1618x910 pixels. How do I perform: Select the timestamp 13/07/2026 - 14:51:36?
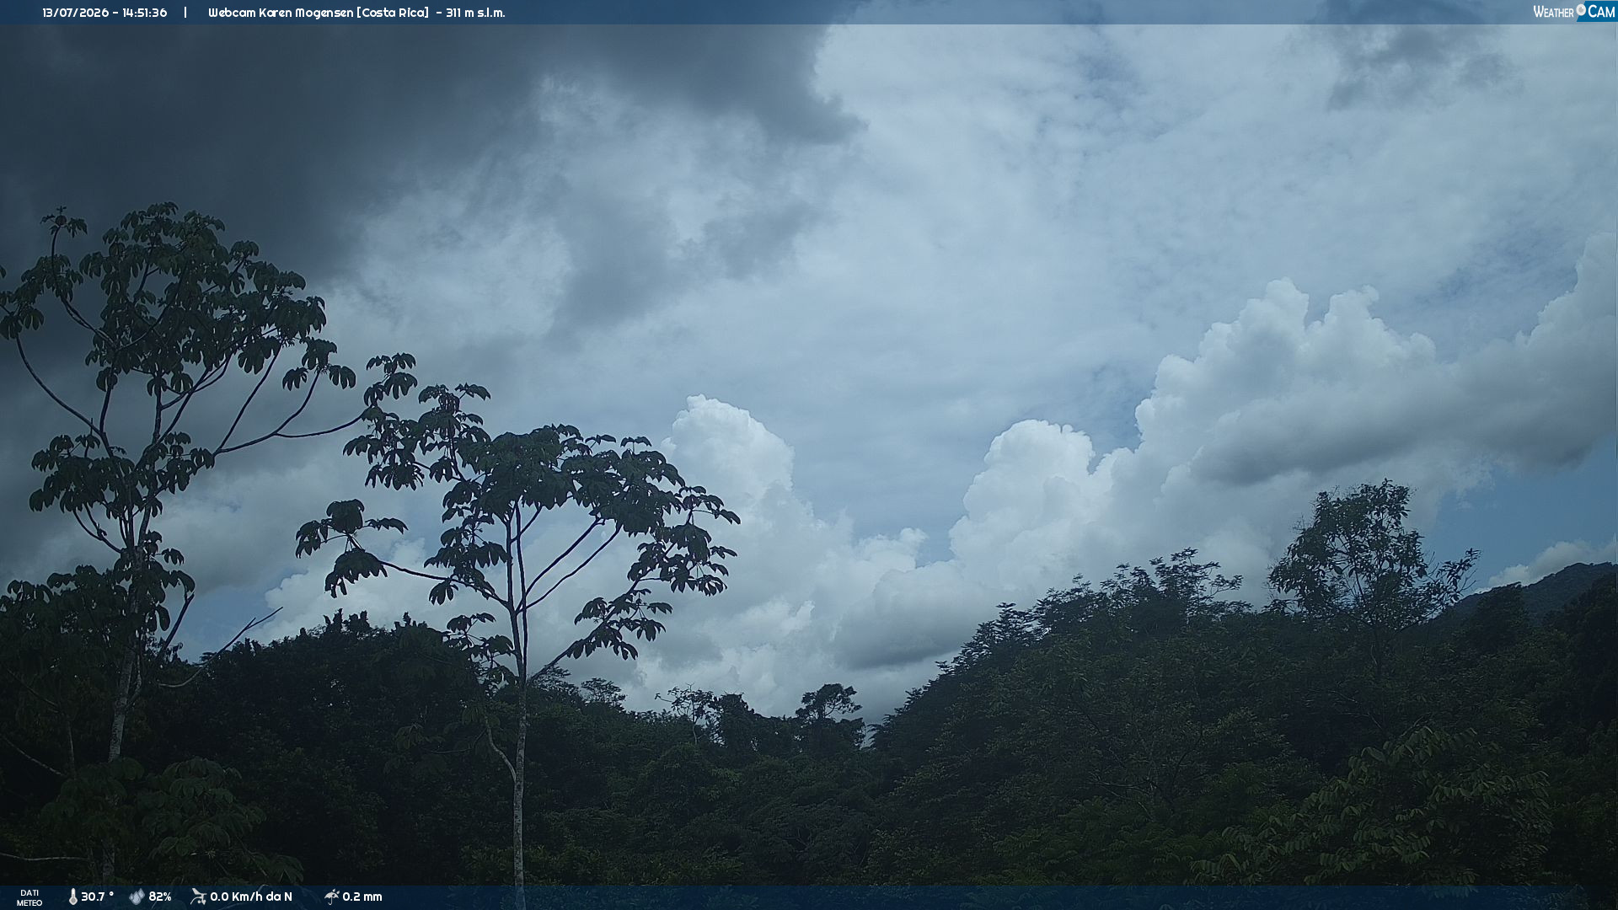tap(104, 13)
